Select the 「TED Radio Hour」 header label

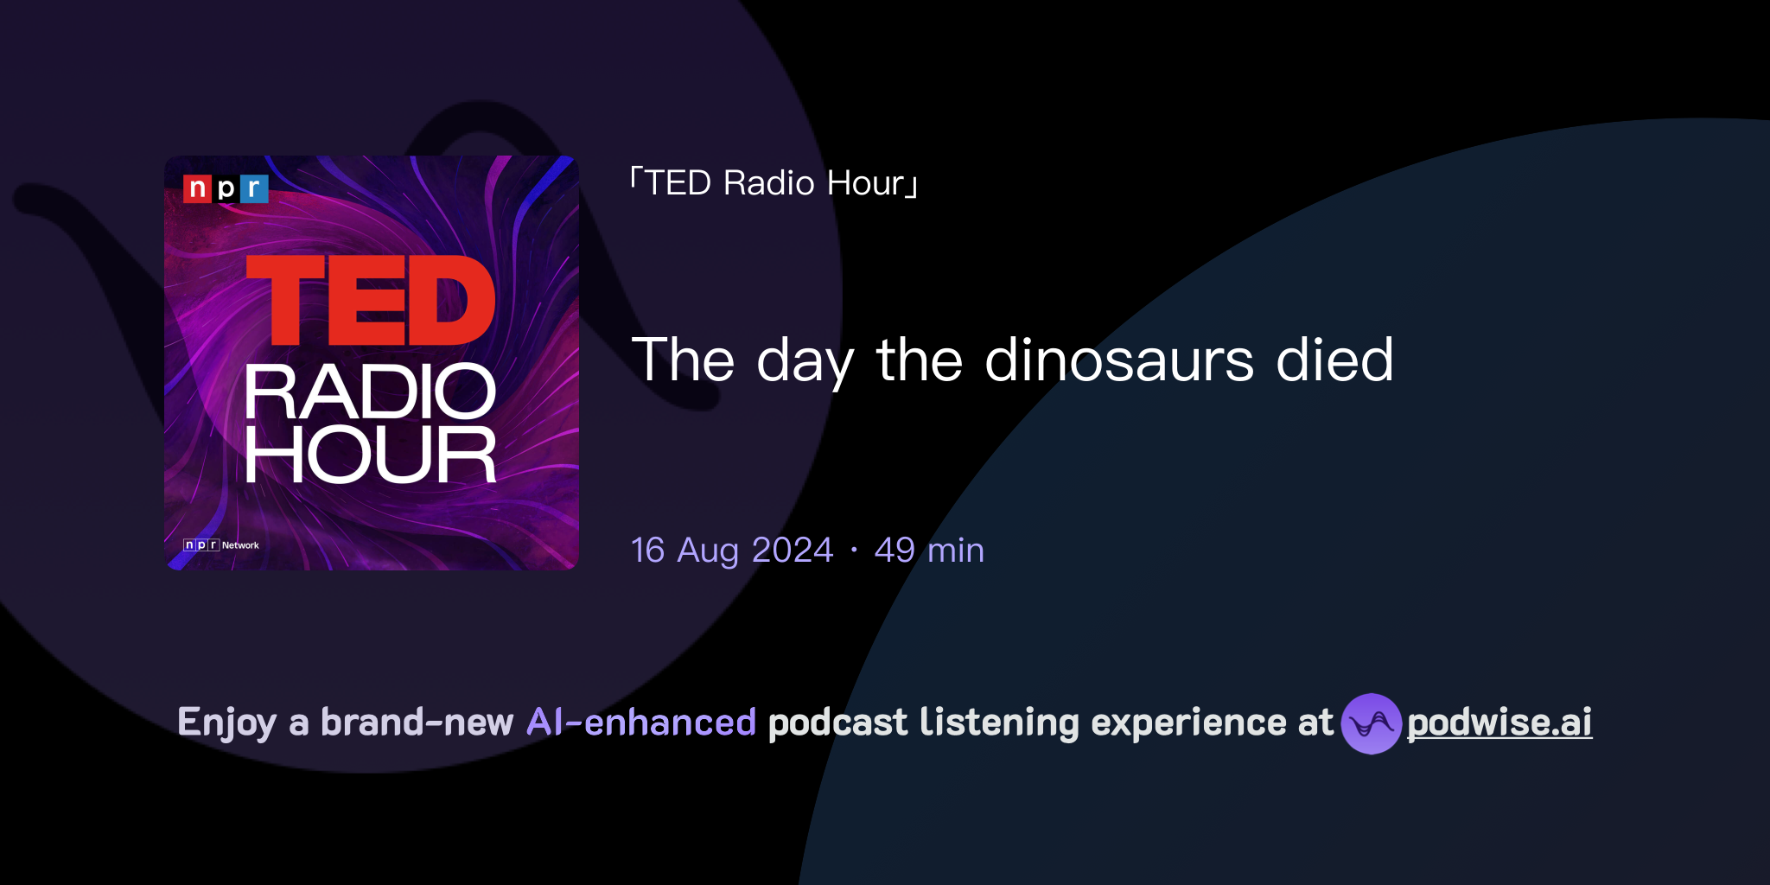(772, 182)
